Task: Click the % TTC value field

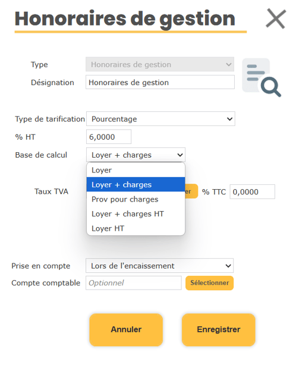Action: pyautogui.click(x=252, y=191)
